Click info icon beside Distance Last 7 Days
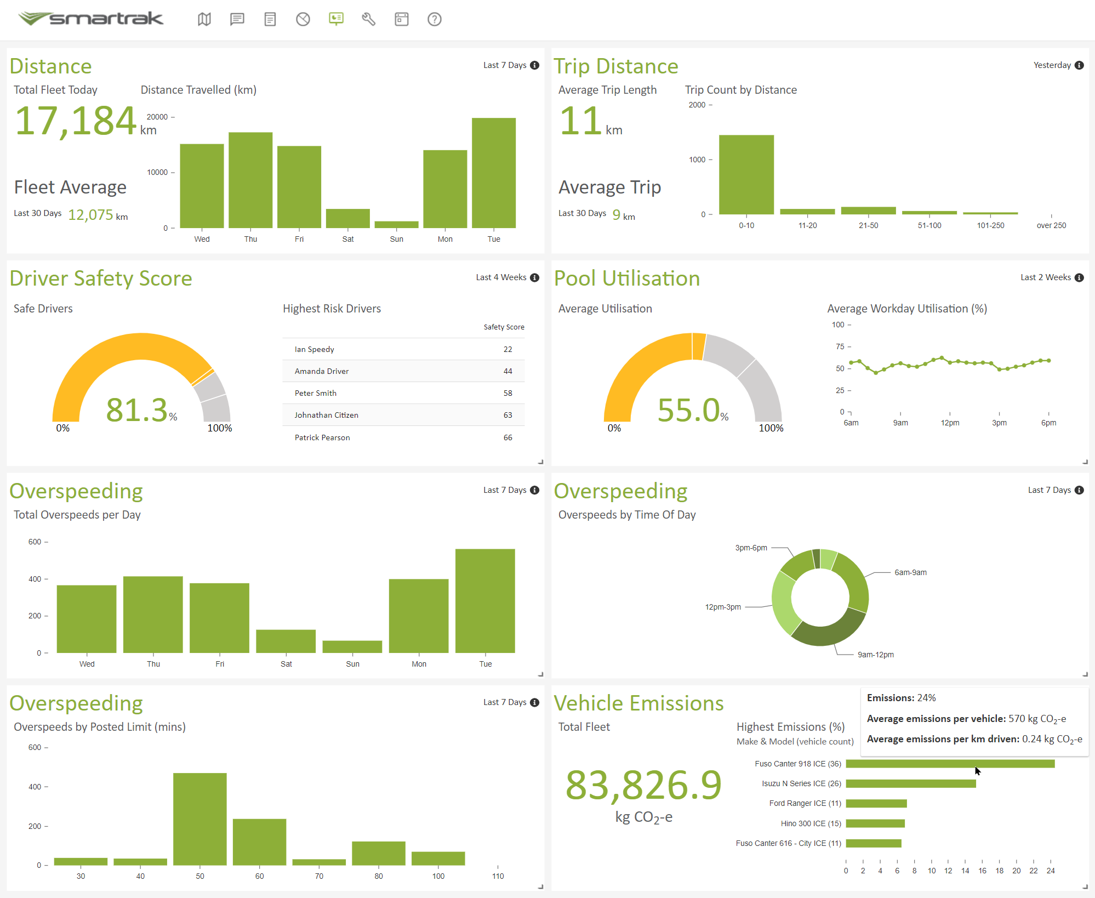1095x898 pixels. (535, 65)
